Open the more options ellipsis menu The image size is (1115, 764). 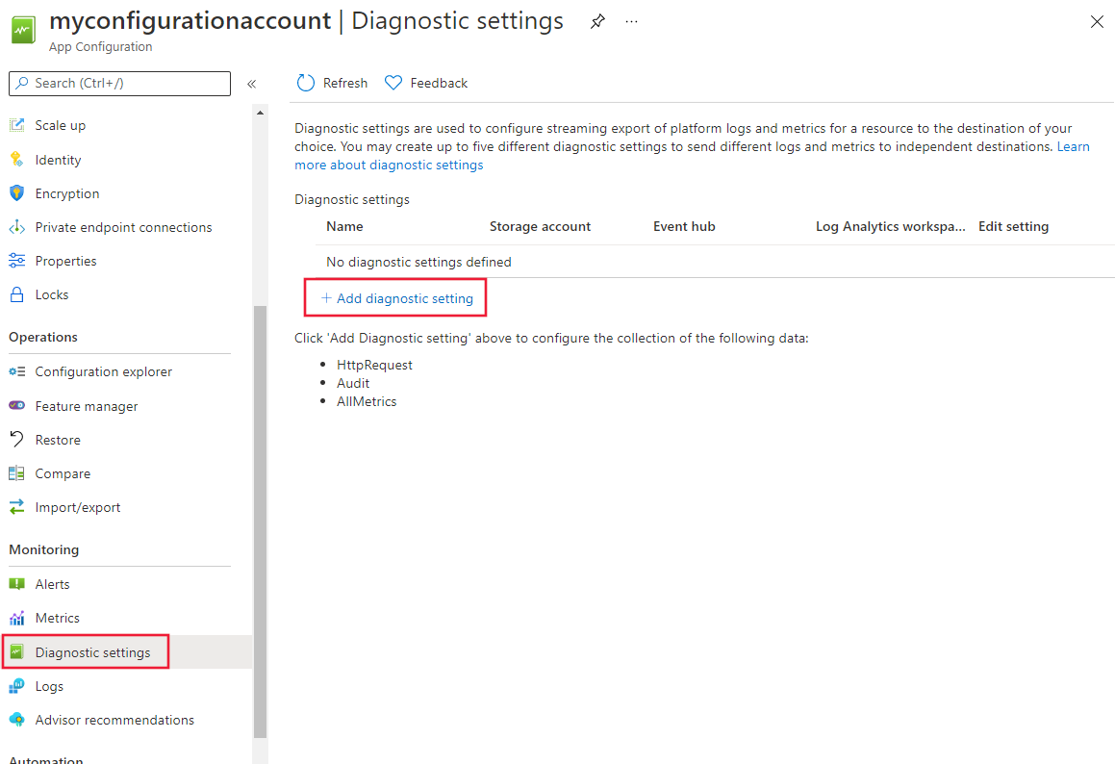631,22
